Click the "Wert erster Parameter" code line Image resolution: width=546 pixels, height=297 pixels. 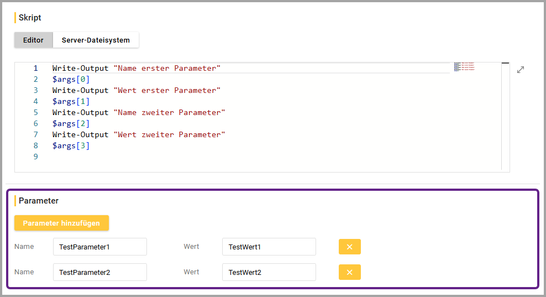(x=136, y=91)
